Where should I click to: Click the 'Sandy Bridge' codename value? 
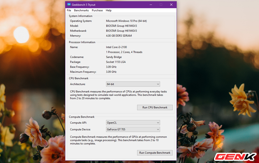click(x=114, y=57)
